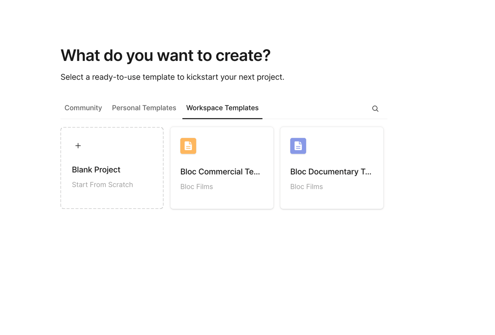Click the Start From Scratch text
This screenshot has height=335, width=495.
pos(102,185)
